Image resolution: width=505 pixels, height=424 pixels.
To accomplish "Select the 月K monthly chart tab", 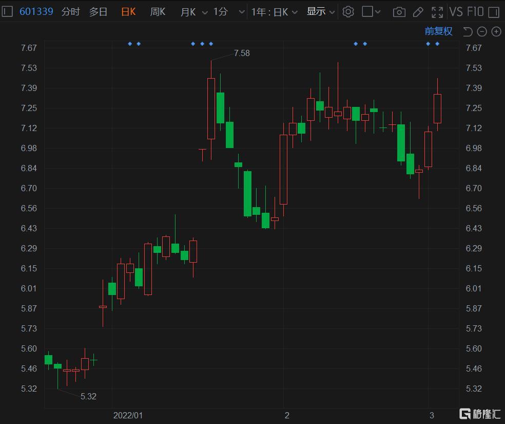I will click(188, 12).
